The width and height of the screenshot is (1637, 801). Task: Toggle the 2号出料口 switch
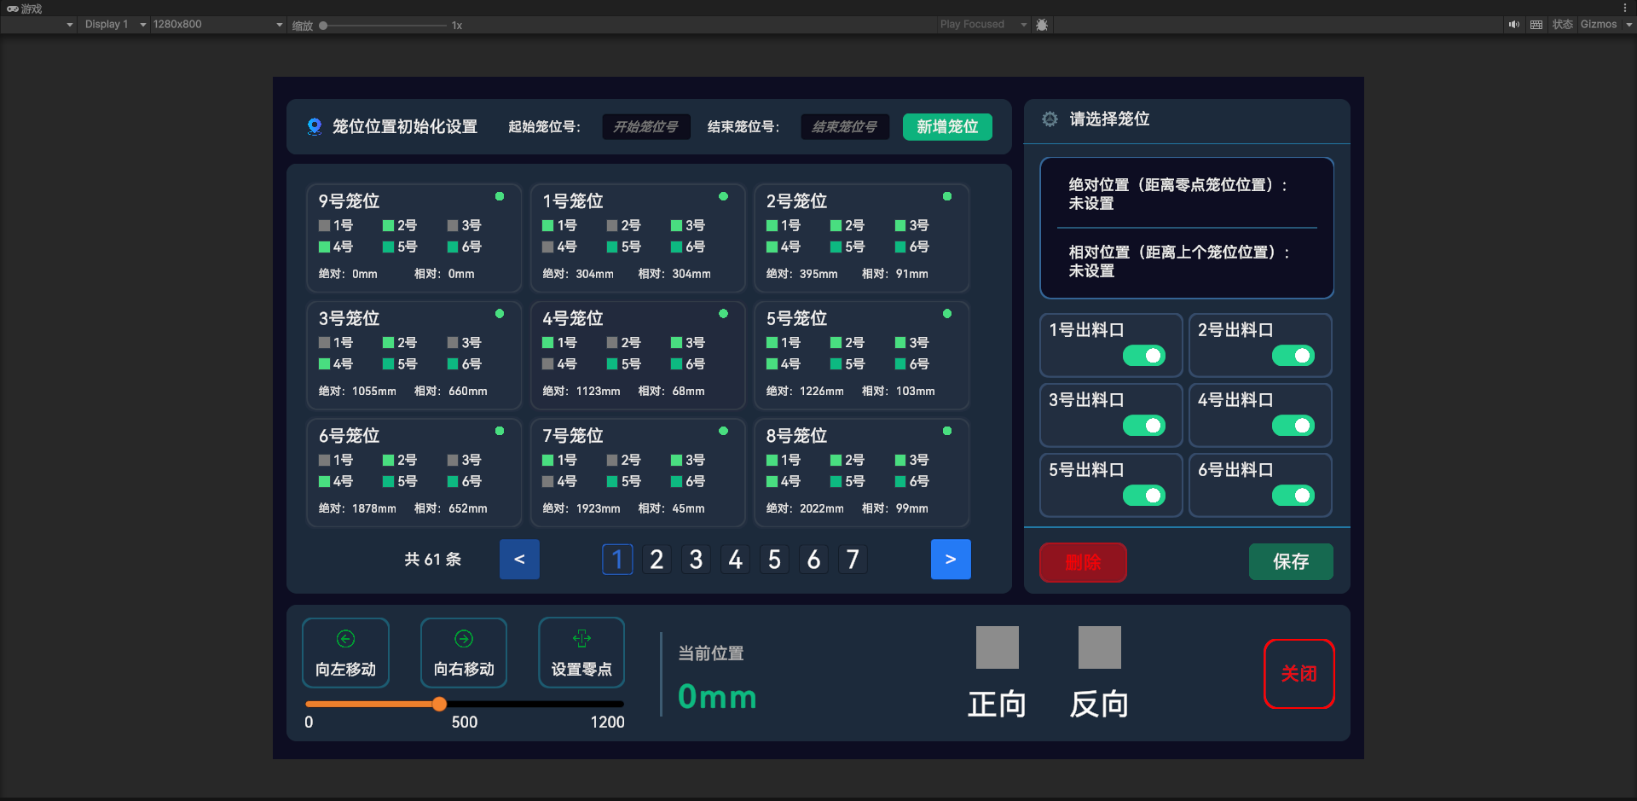(x=1293, y=356)
